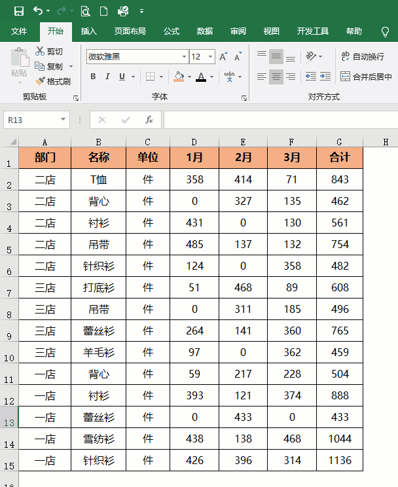Click the New blank document icon
Screen dimensions: 398x487
[104, 11]
